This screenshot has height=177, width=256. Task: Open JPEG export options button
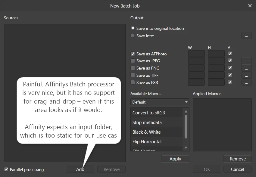[246, 61]
